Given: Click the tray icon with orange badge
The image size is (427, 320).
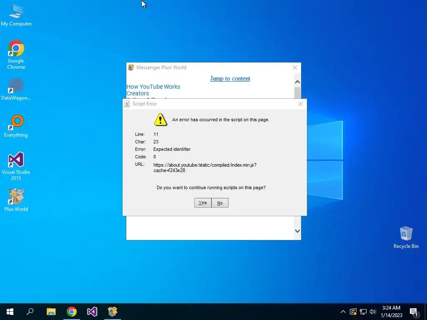Looking at the screenshot, I should (353, 312).
